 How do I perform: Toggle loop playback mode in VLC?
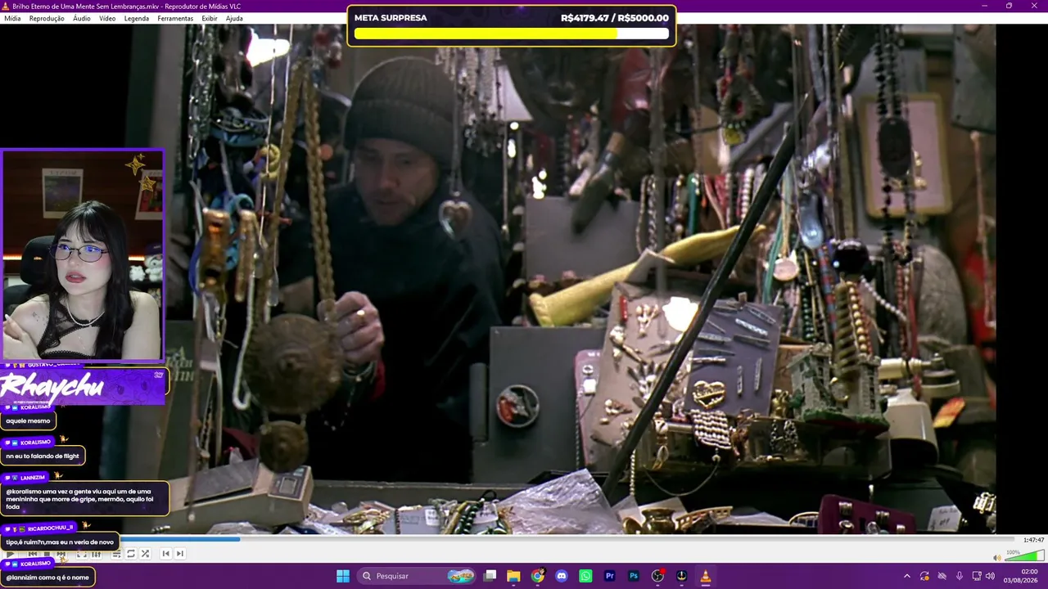131,554
